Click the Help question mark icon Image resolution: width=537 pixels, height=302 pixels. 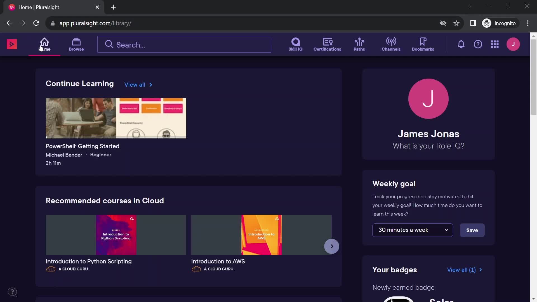478,44
